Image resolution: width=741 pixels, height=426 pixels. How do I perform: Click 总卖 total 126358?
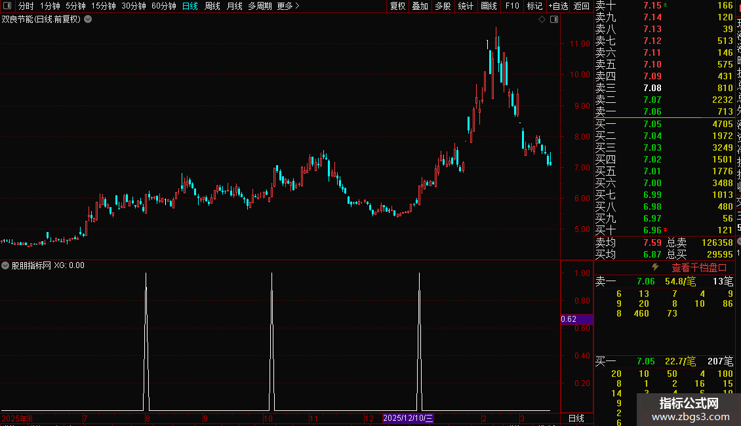click(717, 242)
